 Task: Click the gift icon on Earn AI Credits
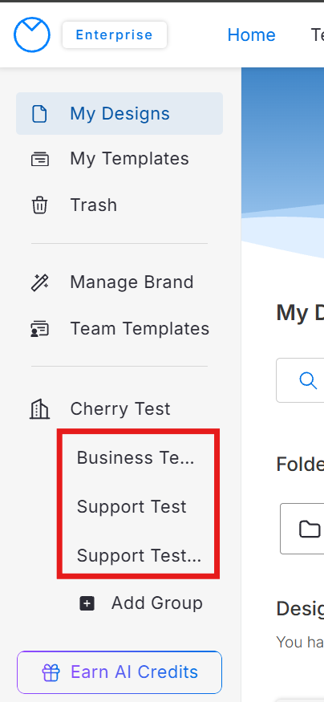point(51,672)
